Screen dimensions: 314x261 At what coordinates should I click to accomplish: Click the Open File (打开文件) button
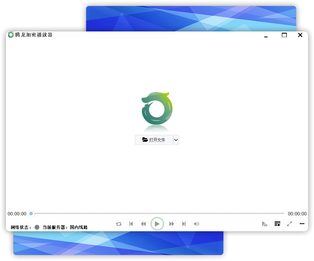click(x=154, y=140)
